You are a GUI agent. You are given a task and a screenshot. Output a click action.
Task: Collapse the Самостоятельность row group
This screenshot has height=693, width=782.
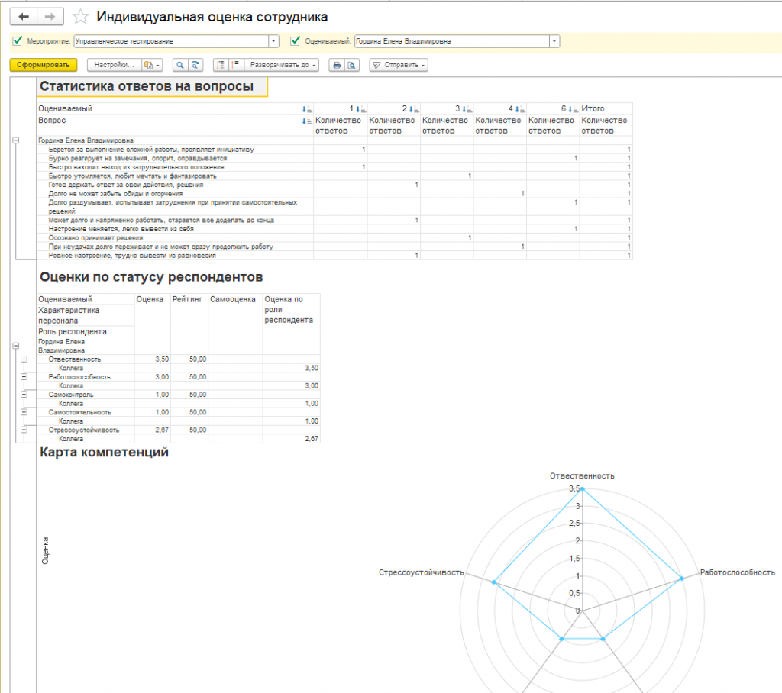[24, 412]
